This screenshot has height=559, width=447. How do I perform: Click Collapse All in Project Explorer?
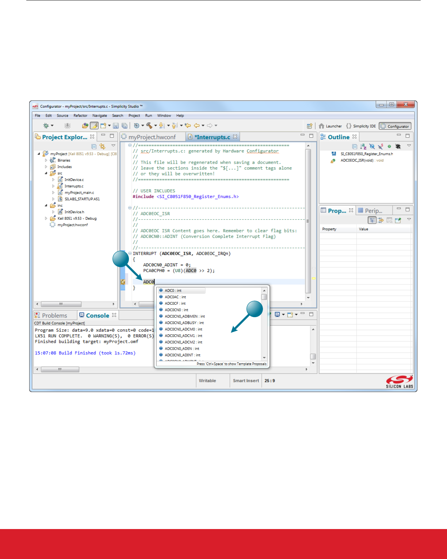pyautogui.click(x=94, y=146)
